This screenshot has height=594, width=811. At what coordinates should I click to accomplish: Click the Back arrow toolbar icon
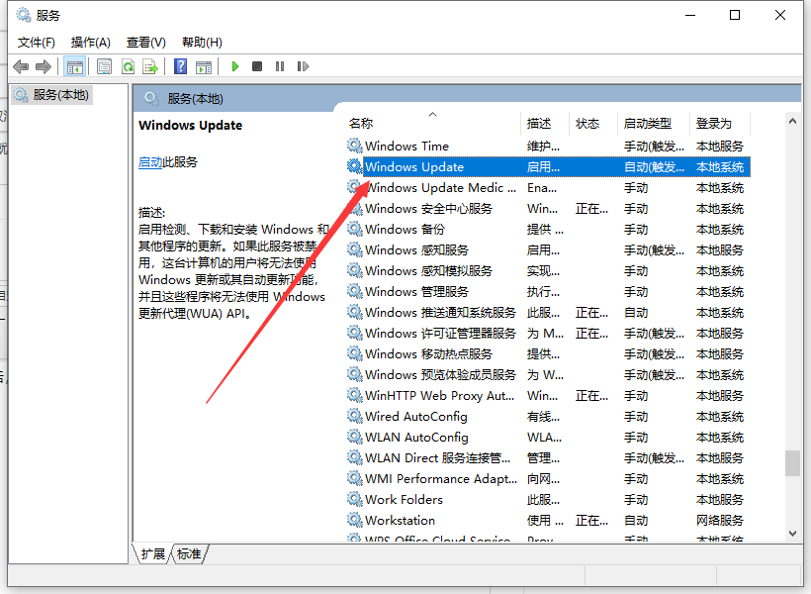[x=21, y=66]
